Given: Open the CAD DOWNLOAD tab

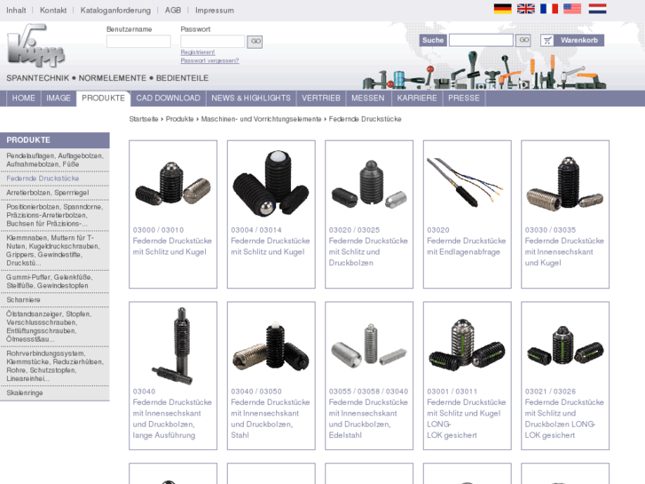Looking at the screenshot, I should pyautogui.click(x=169, y=99).
